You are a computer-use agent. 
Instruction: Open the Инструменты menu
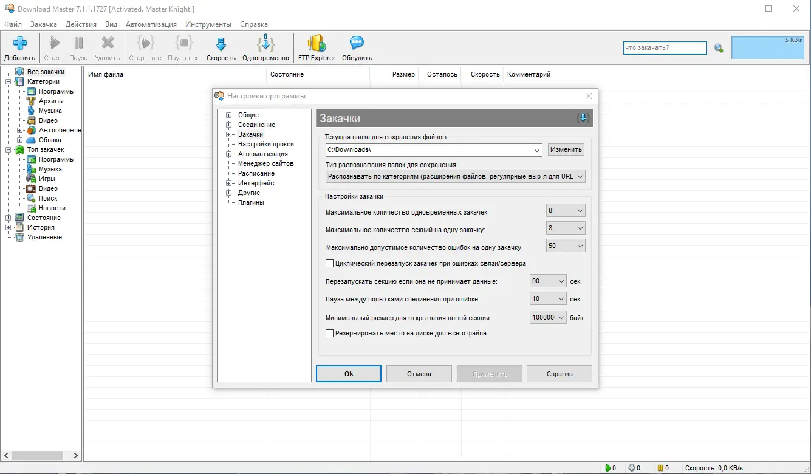tap(208, 24)
